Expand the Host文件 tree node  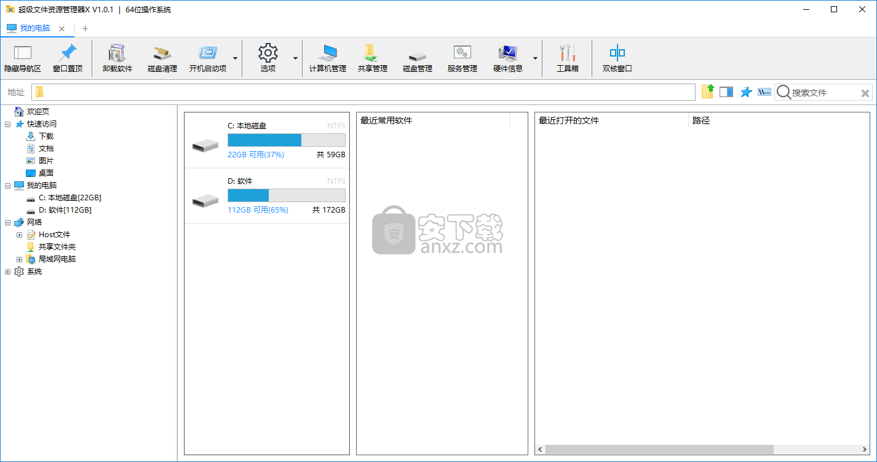coord(19,235)
